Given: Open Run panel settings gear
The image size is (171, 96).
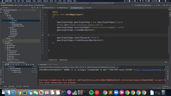Looking at the screenshot, I should pyautogui.click(x=166, y=62).
